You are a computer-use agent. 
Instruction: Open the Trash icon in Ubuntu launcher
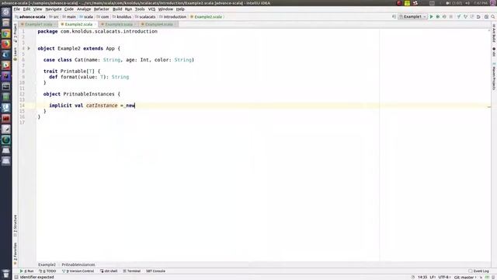click(6, 273)
